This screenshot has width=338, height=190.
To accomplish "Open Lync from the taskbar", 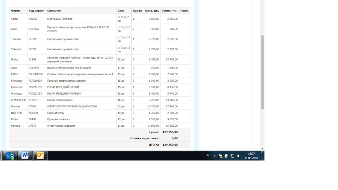I will pyautogui.click(x=10, y=155).
